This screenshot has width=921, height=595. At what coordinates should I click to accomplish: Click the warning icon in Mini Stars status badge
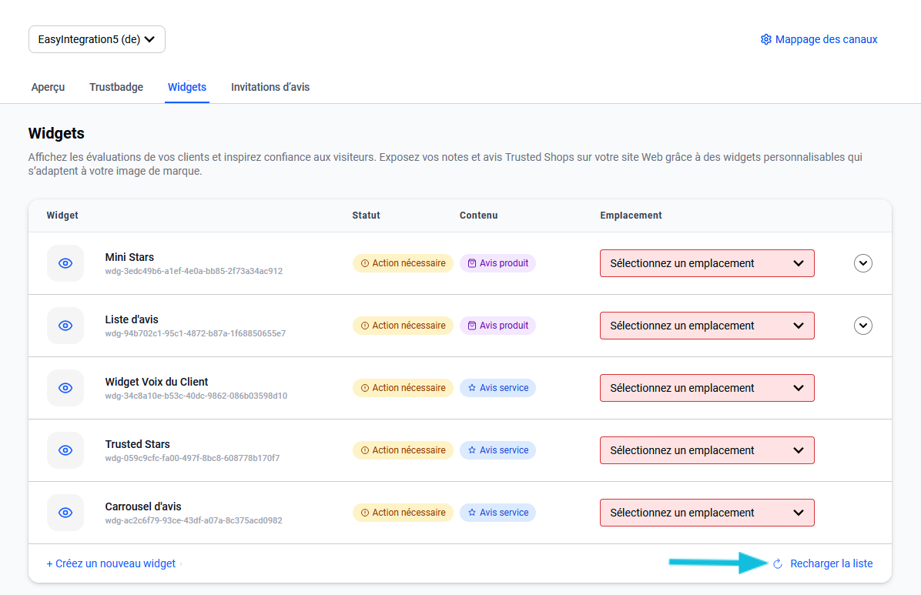point(365,263)
